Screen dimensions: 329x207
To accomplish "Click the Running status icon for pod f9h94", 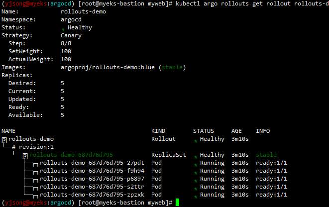I will (x=196, y=173).
